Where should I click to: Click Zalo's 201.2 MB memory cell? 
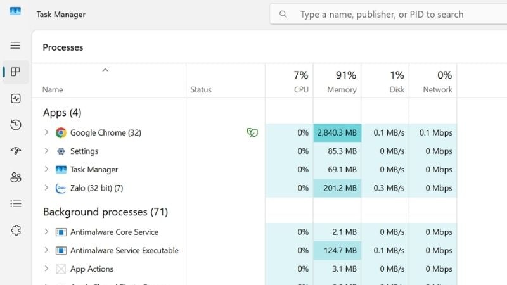(x=337, y=187)
